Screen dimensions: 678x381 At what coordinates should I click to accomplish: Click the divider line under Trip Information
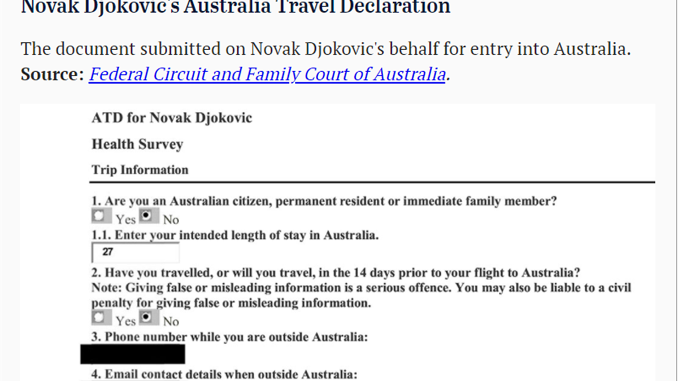pos(372,182)
